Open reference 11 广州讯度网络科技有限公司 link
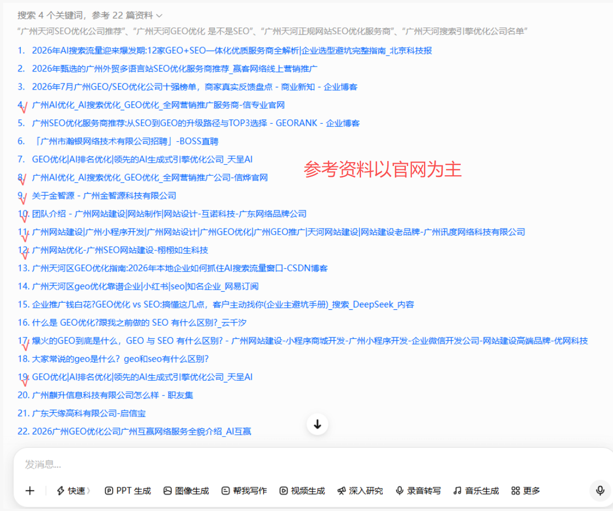613x511 pixels. 278,232
